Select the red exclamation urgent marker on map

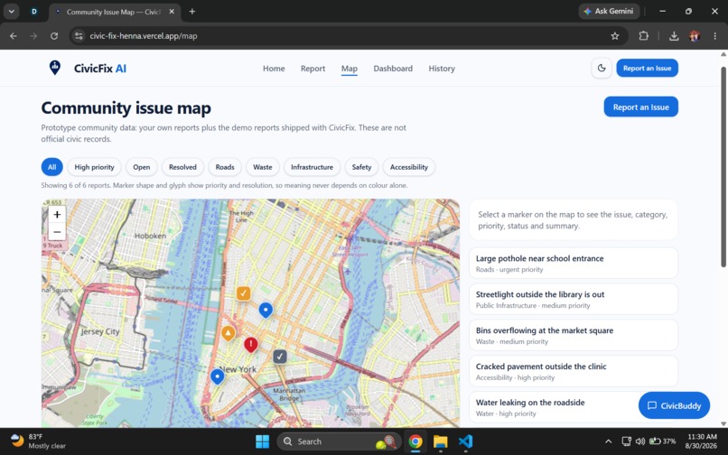pyautogui.click(x=251, y=345)
